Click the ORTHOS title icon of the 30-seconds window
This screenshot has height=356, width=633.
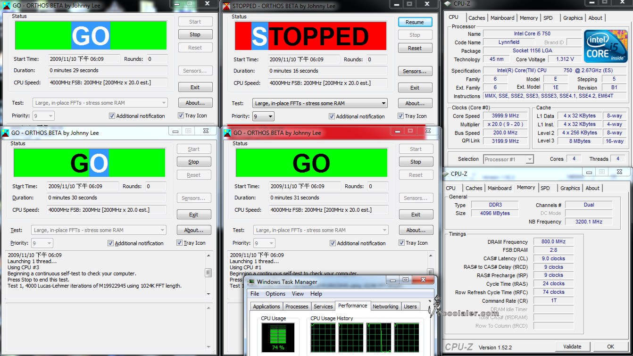[x=5, y=132]
